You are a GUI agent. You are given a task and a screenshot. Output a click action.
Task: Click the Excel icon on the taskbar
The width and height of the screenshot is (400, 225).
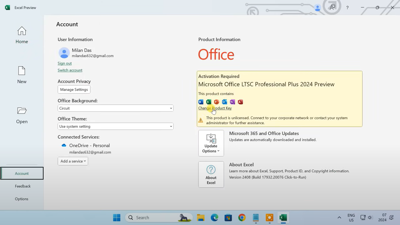tap(283, 217)
